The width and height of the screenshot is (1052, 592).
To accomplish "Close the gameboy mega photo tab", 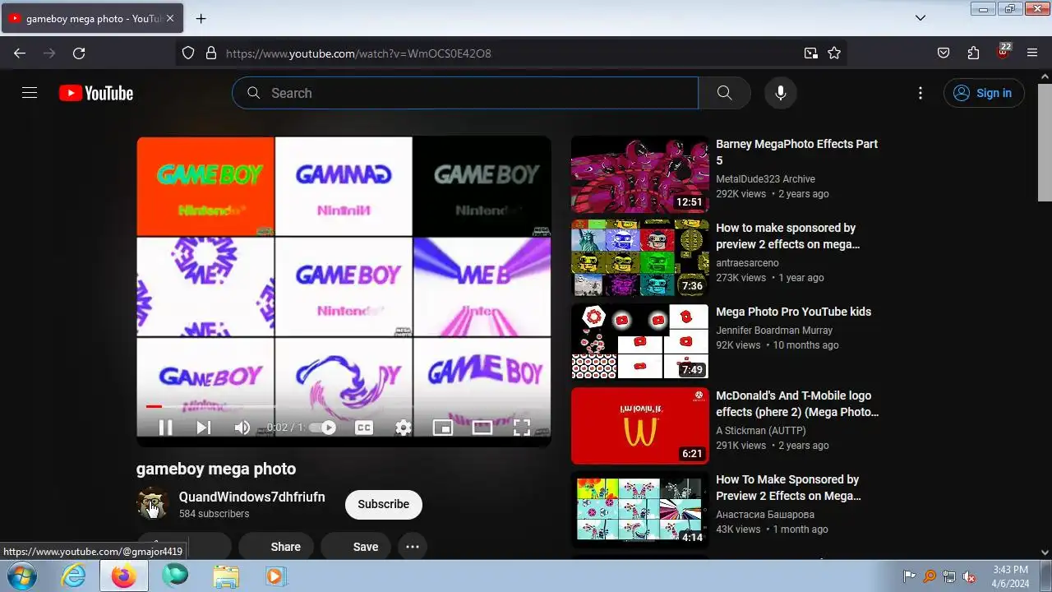I will pyautogui.click(x=170, y=18).
